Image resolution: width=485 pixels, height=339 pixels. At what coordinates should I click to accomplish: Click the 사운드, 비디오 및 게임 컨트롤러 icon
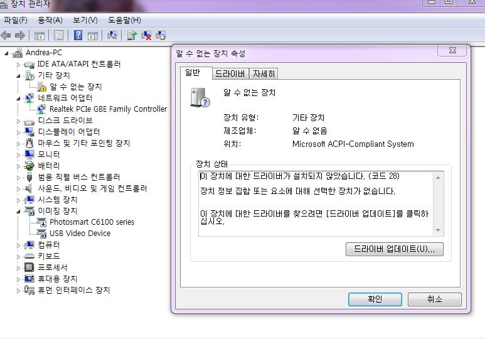click(29, 188)
